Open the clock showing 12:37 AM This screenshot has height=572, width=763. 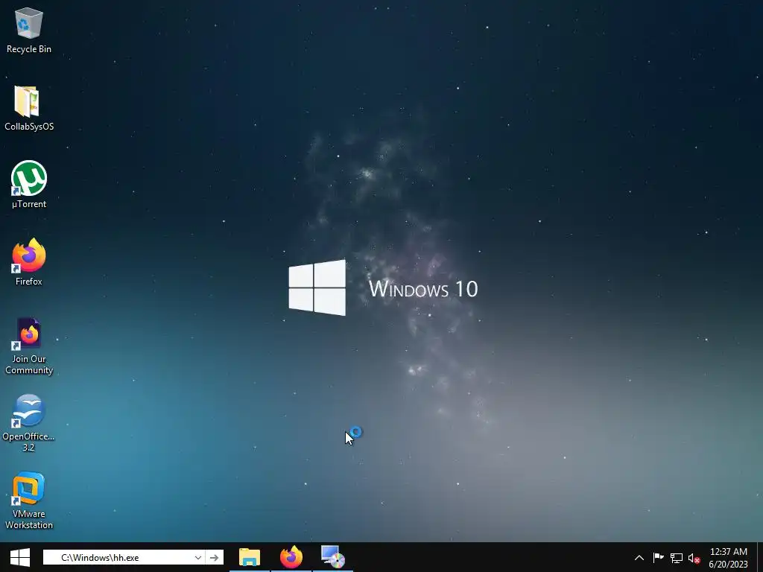click(729, 552)
